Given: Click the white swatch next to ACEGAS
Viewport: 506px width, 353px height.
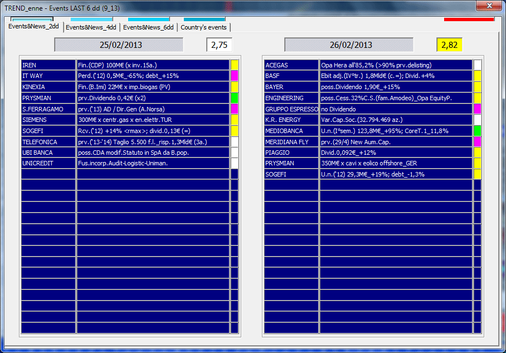Looking at the screenshot, I should [x=478, y=65].
